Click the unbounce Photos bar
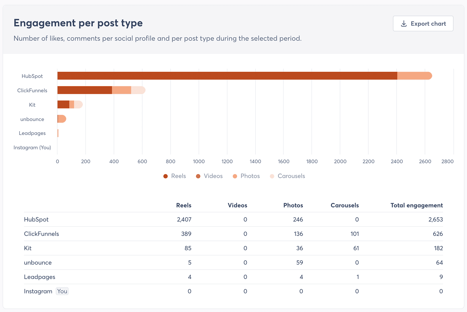 (62, 119)
